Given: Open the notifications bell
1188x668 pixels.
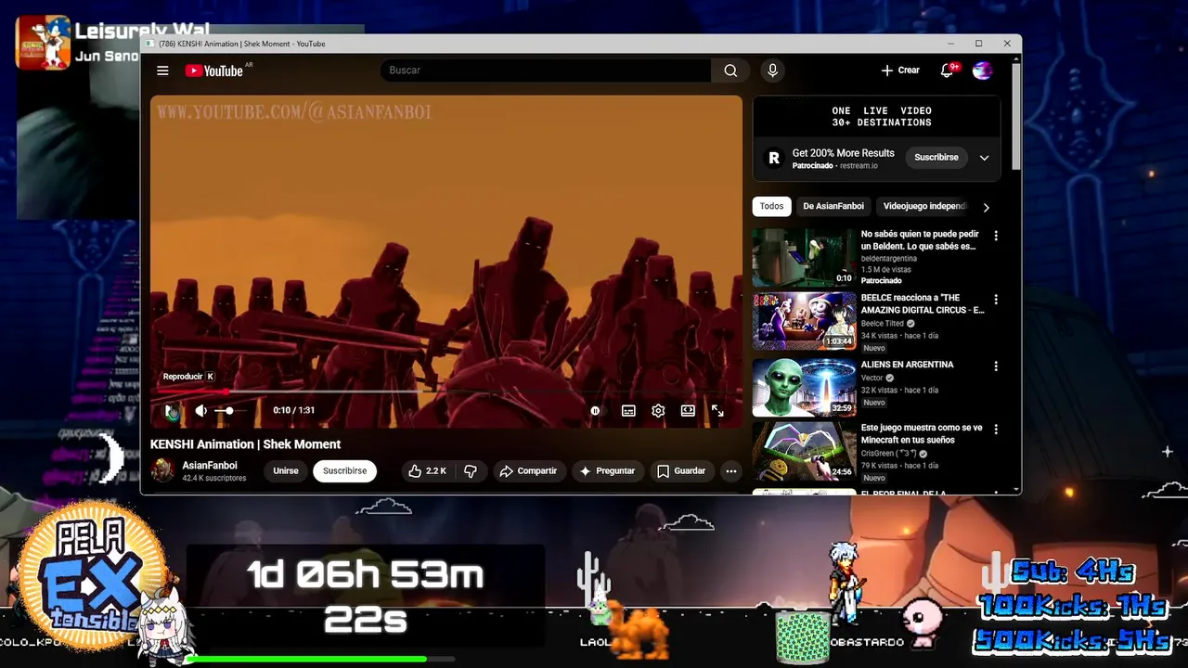Looking at the screenshot, I should tap(948, 71).
